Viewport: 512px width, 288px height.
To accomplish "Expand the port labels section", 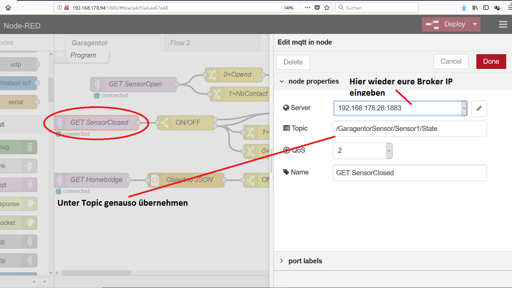I will point(305,261).
